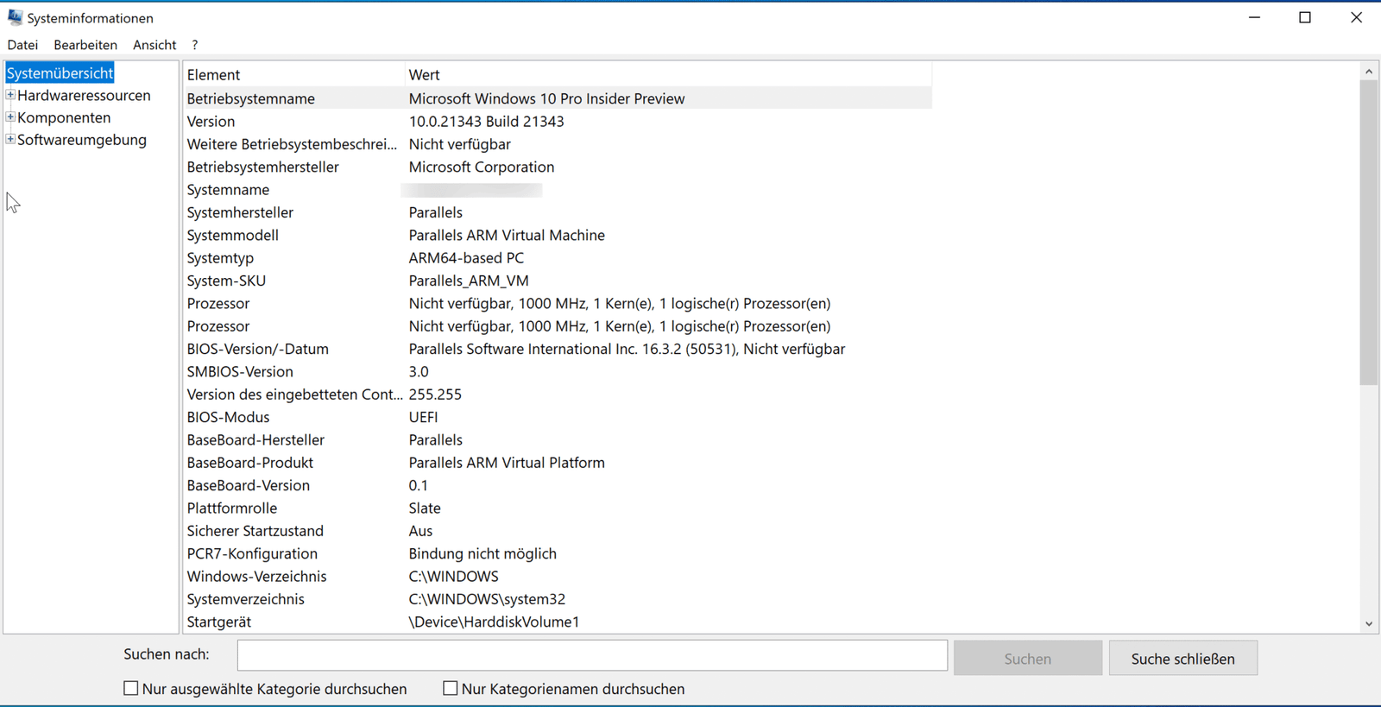This screenshot has height=707, width=1381.
Task: Select the Betriebssystemname row
Action: (558, 98)
